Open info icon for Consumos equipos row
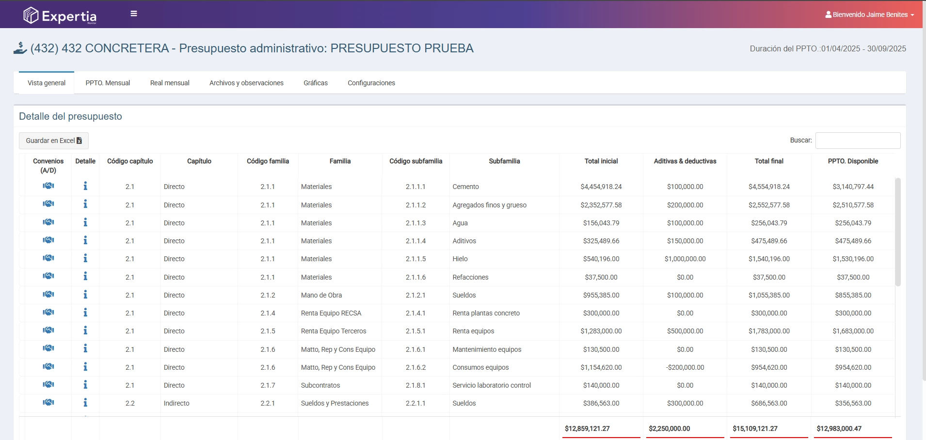 coord(85,367)
